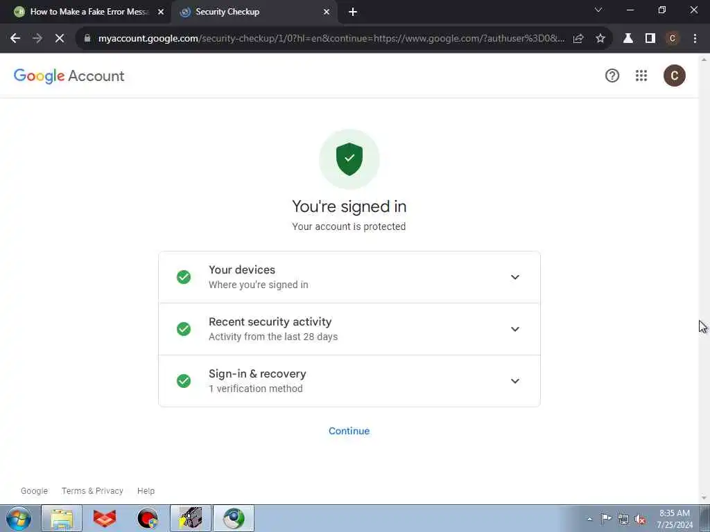The image size is (710, 532).
Task: Click green check beside Sign-in & recovery
Action: click(183, 381)
